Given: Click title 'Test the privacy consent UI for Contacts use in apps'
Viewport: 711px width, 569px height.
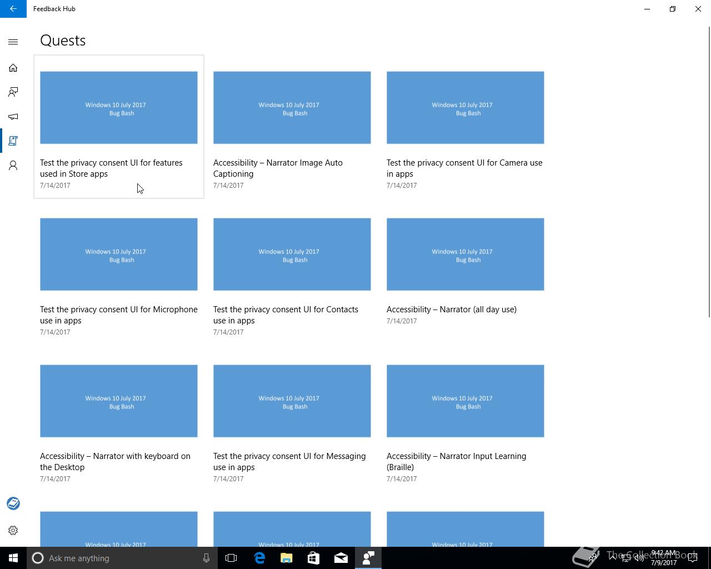Looking at the screenshot, I should 286,315.
